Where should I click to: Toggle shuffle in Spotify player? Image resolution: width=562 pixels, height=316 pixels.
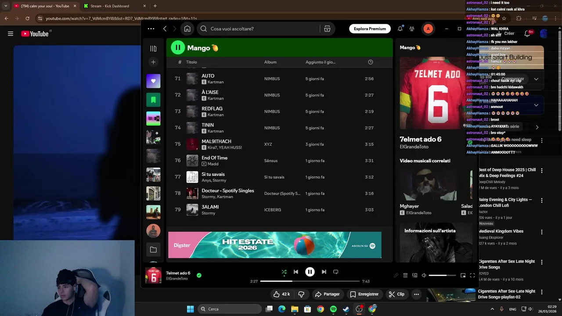284,272
